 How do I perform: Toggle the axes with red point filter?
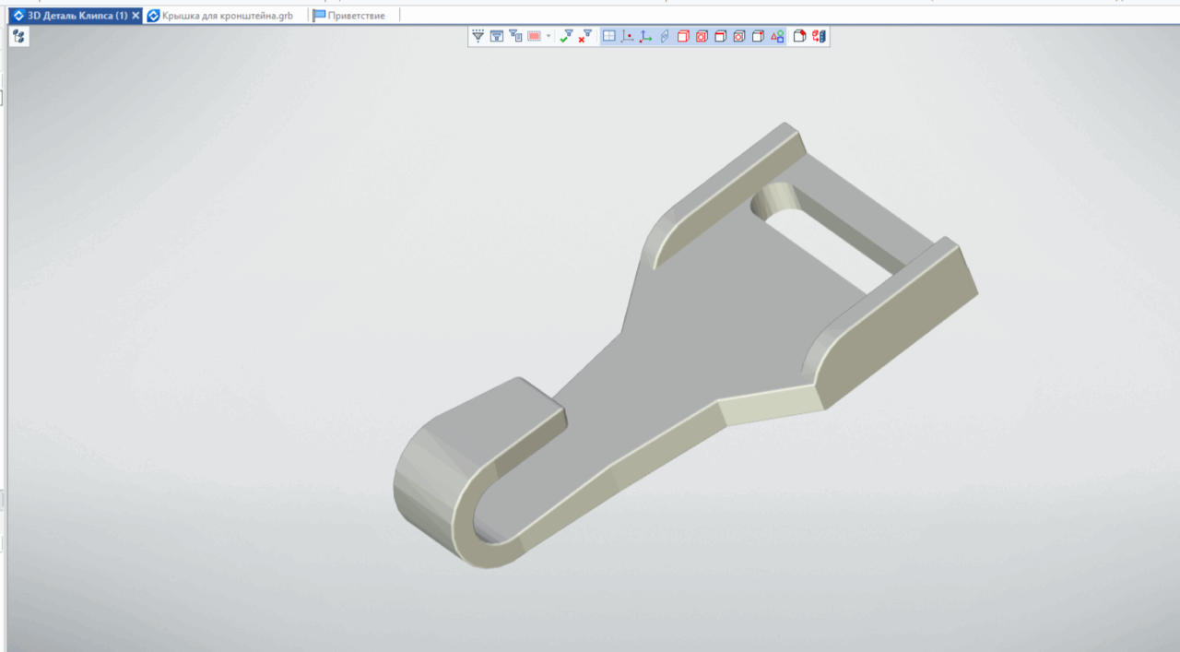click(628, 36)
